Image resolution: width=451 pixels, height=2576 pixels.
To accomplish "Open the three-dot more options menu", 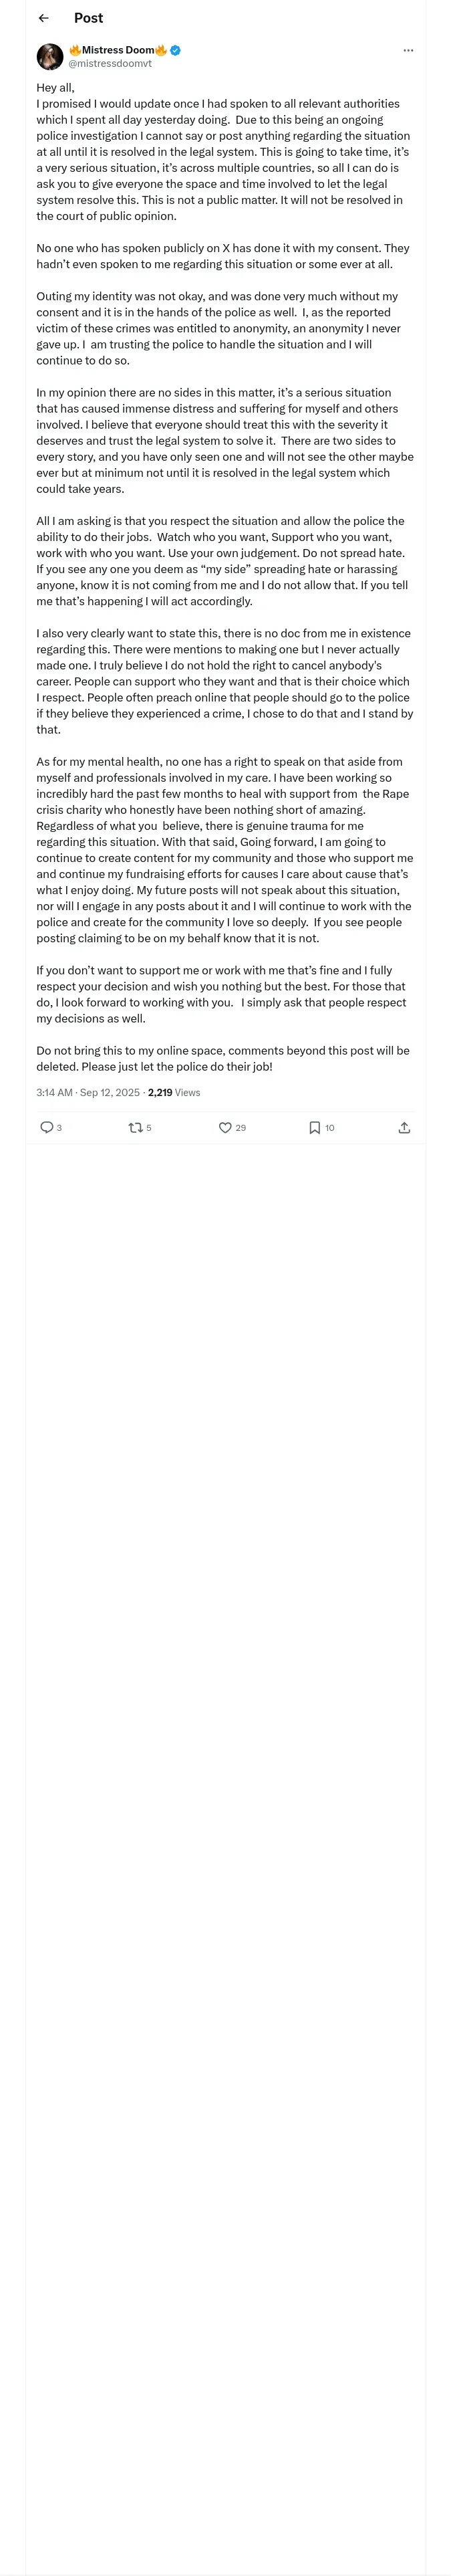I will (x=408, y=50).
